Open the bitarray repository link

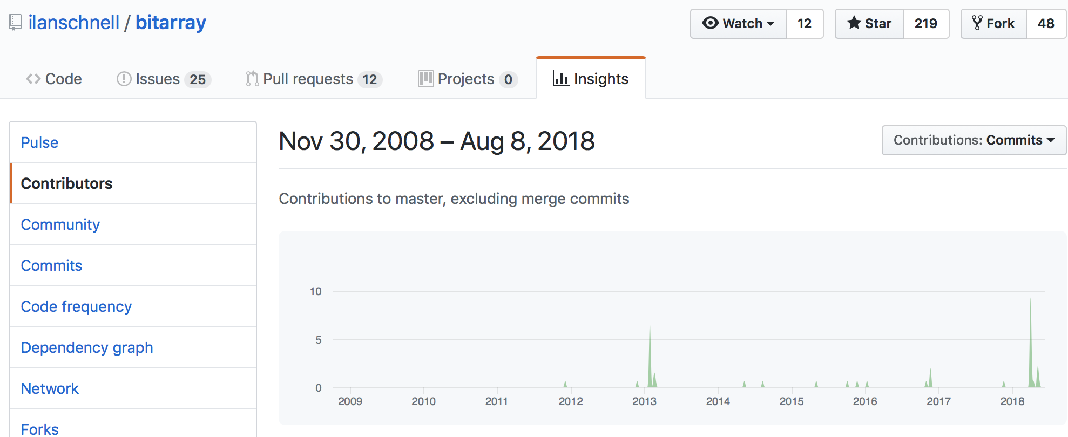[x=171, y=23]
